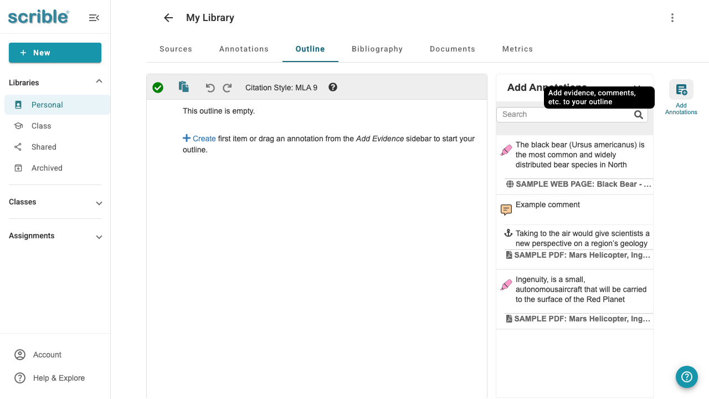The width and height of the screenshot is (709, 399).
Task: Click the New button in the sidebar
Action: click(55, 53)
